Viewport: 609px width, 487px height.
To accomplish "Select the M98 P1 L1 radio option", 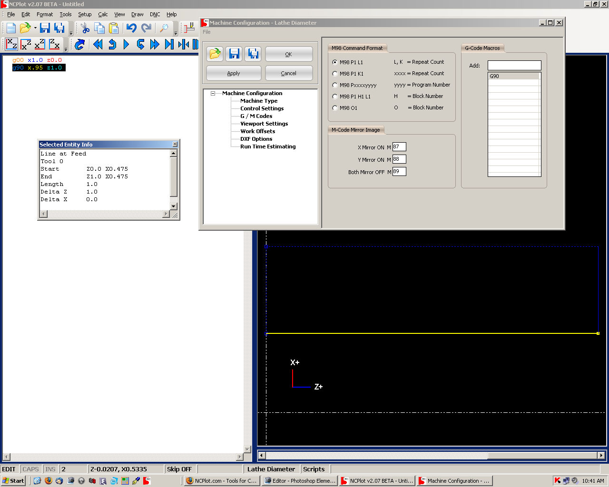I will pyautogui.click(x=335, y=62).
